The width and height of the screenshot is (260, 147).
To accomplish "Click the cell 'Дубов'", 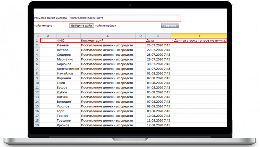I will (68, 92).
